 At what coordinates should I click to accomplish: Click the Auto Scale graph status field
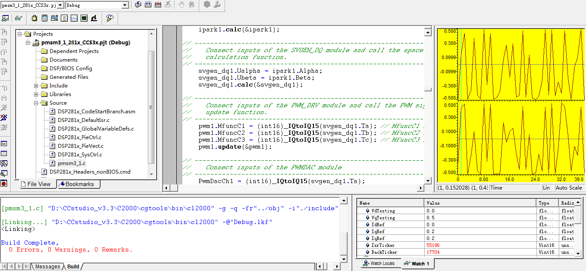[x=569, y=187]
